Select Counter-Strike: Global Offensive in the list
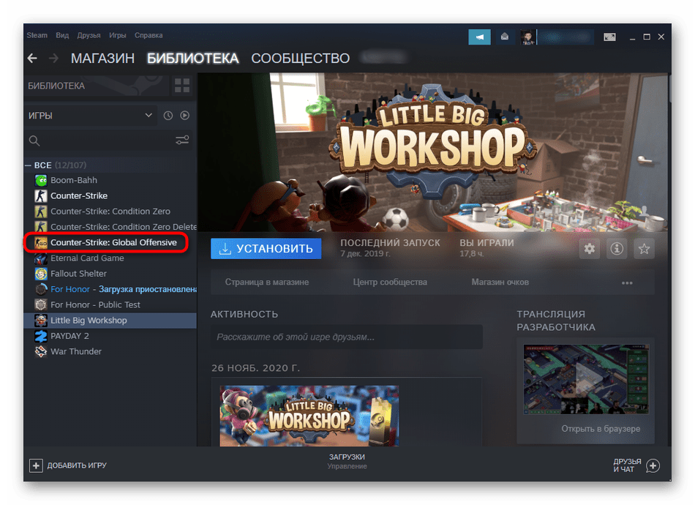 coord(113,242)
